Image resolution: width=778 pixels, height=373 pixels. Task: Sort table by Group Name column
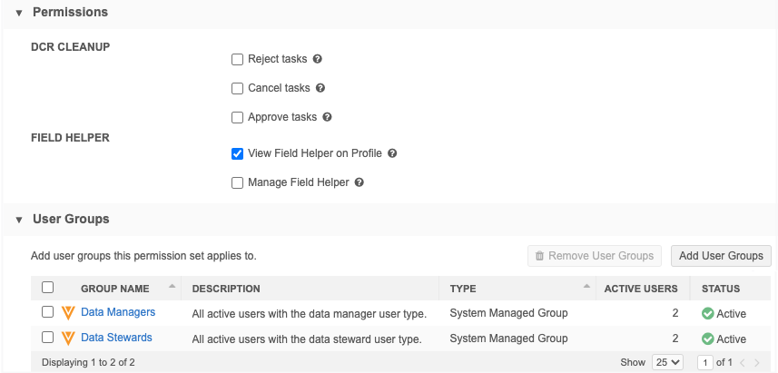click(x=114, y=289)
